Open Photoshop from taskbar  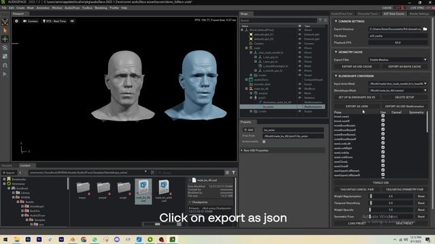click(x=28, y=239)
